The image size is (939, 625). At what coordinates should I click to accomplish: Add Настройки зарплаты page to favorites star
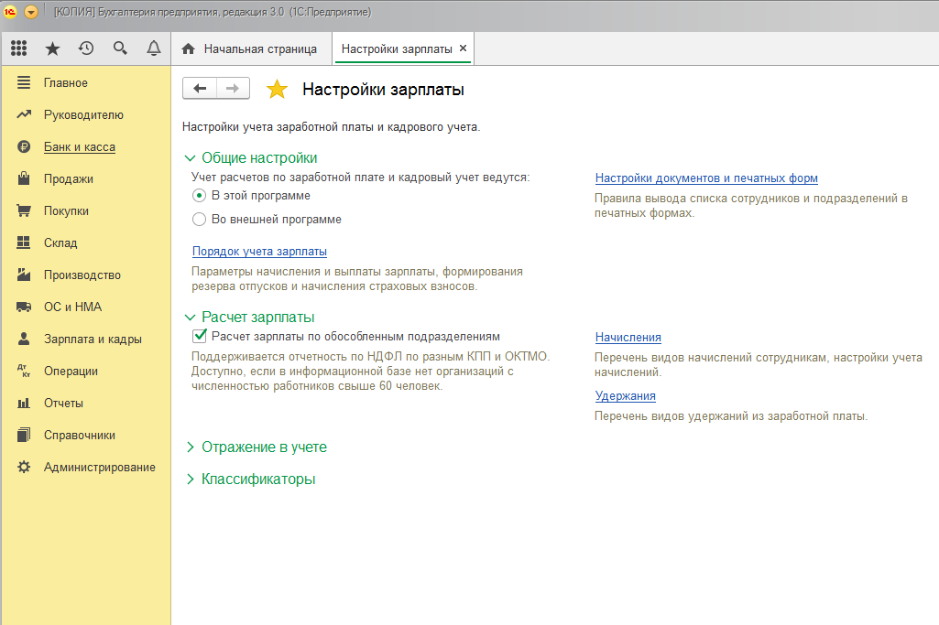pos(276,89)
